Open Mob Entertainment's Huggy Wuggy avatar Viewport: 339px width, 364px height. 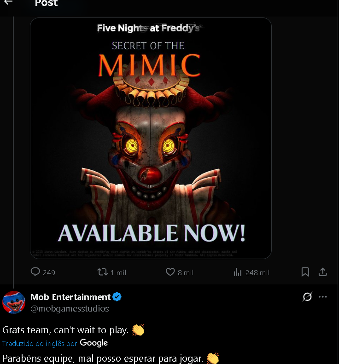(14, 302)
